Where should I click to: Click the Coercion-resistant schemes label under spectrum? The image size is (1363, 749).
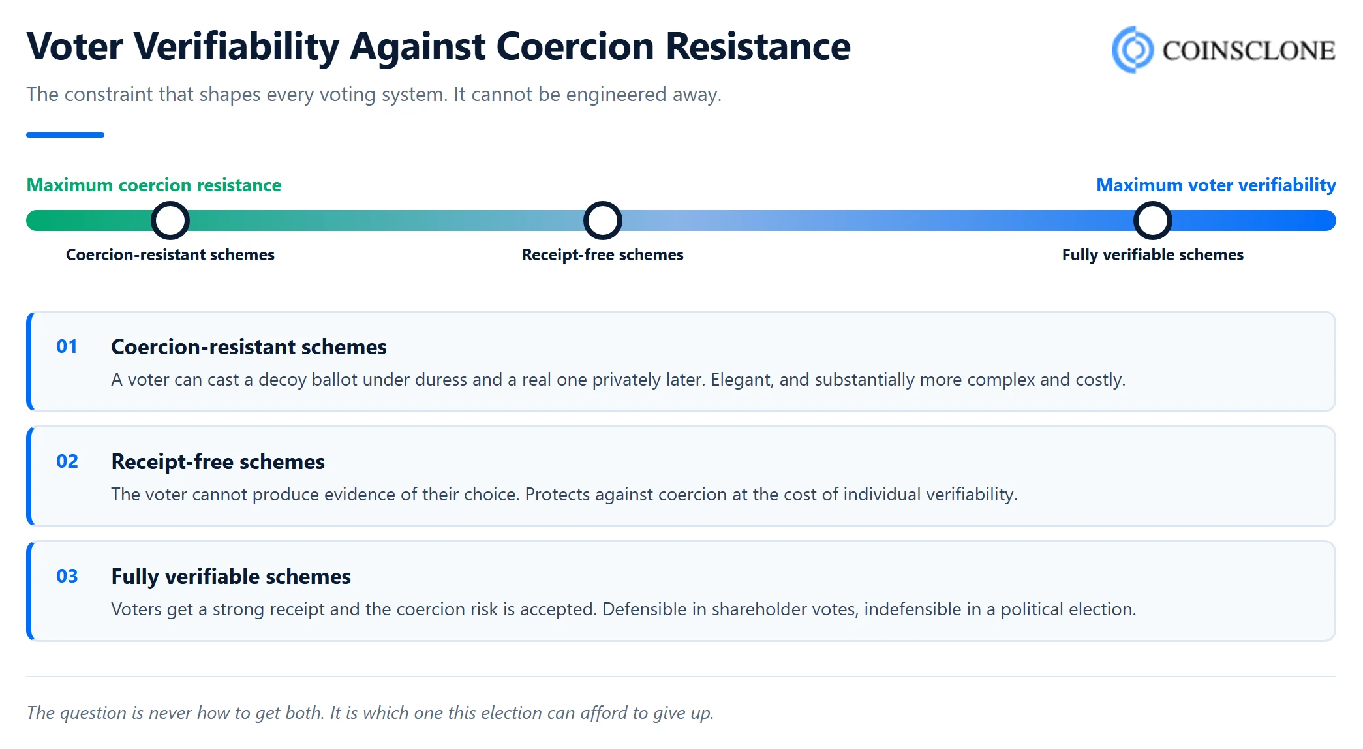click(170, 255)
